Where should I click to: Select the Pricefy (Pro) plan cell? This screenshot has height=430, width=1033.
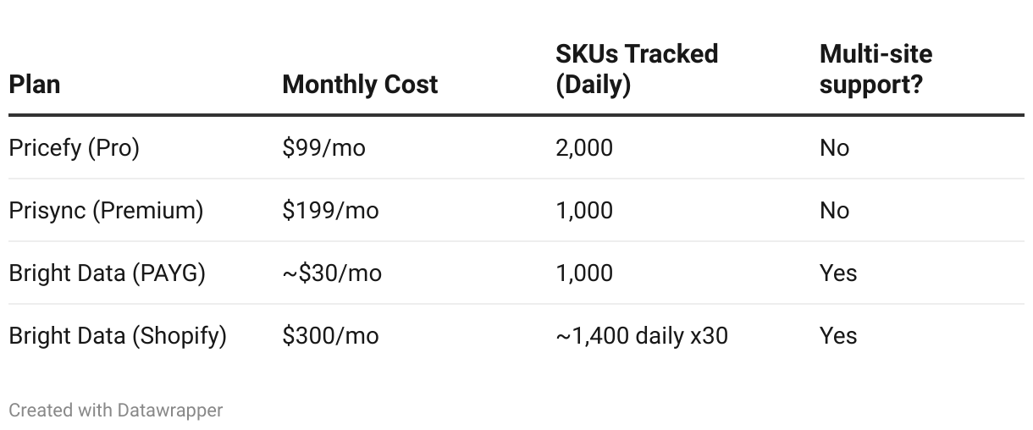click(75, 148)
